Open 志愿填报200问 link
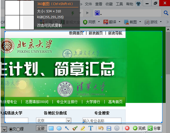 point(37,102)
